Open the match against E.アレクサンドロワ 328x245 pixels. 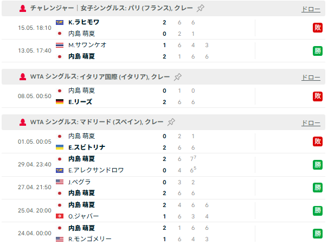[x=163, y=165]
